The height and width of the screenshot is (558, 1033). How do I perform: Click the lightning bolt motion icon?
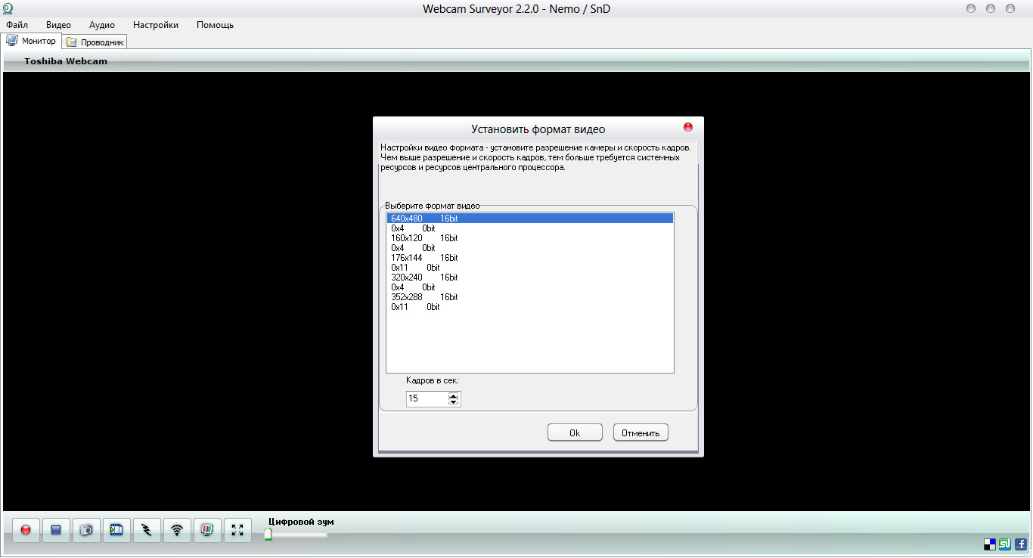pyautogui.click(x=147, y=530)
